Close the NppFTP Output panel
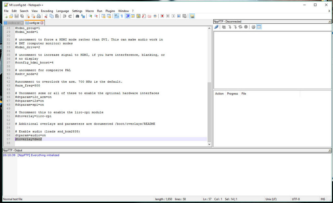 click(330, 150)
